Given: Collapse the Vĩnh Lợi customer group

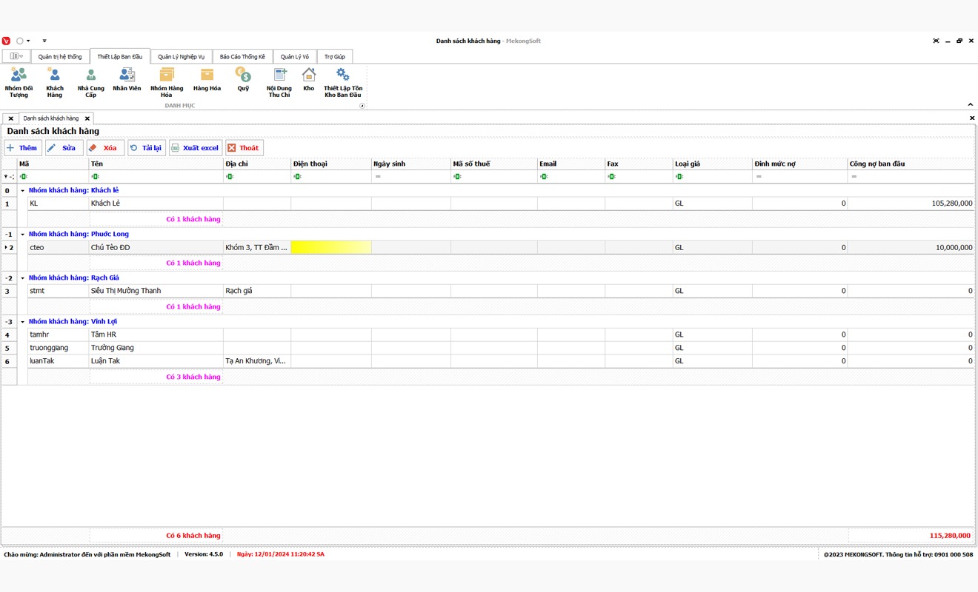Looking at the screenshot, I should tap(22, 322).
